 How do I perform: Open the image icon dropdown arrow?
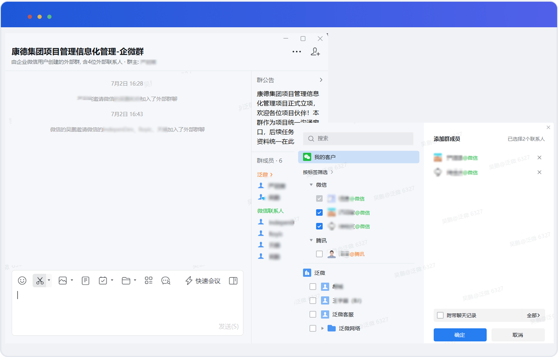tap(72, 280)
